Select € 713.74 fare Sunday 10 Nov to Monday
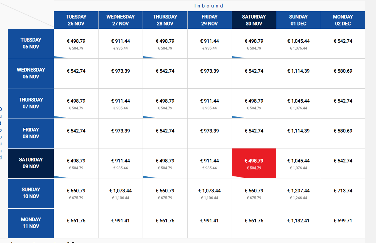This screenshot has width=376, height=243. [x=343, y=193]
